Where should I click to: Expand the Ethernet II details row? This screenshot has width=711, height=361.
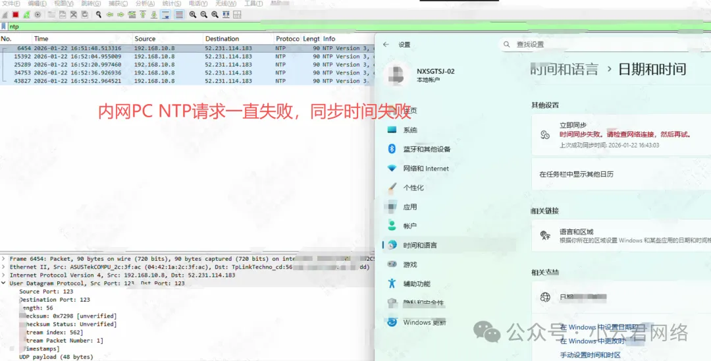tap(5, 267)
